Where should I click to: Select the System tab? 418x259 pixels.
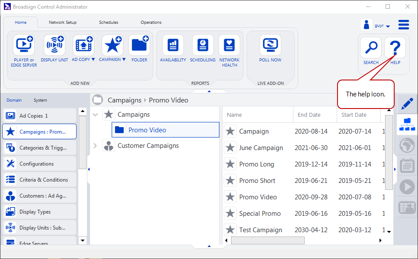point(40,100)
